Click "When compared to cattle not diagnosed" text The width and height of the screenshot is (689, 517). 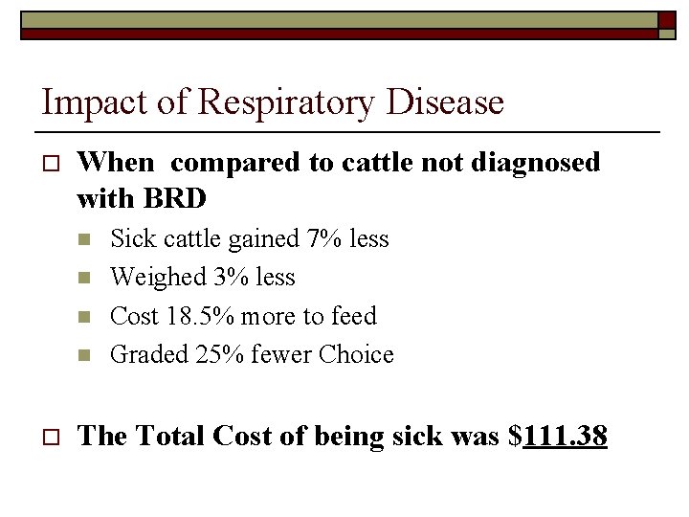[x=338, y=162]
